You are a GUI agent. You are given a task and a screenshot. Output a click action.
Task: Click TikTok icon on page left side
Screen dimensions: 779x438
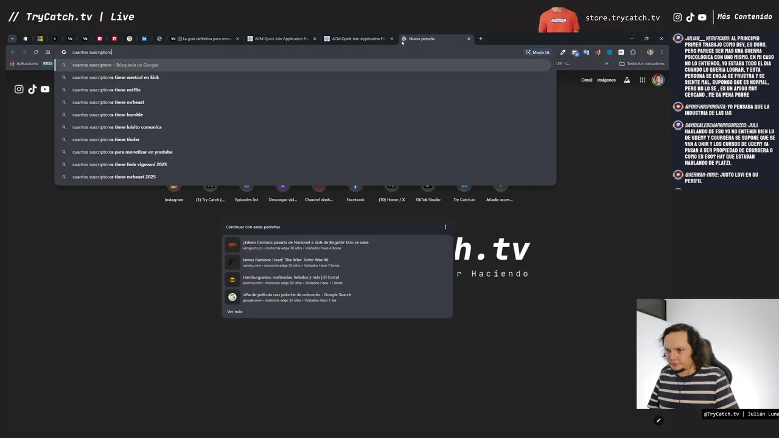[32, 89]
